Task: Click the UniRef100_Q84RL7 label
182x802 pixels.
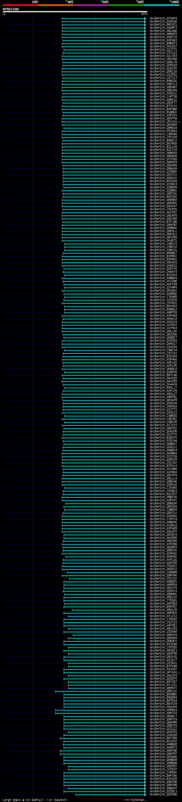Action: point(163,716)
